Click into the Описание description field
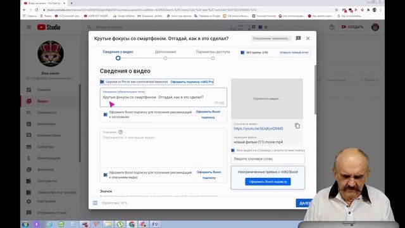This screenshot has height=228, width=405. click(x=163, y=148)
